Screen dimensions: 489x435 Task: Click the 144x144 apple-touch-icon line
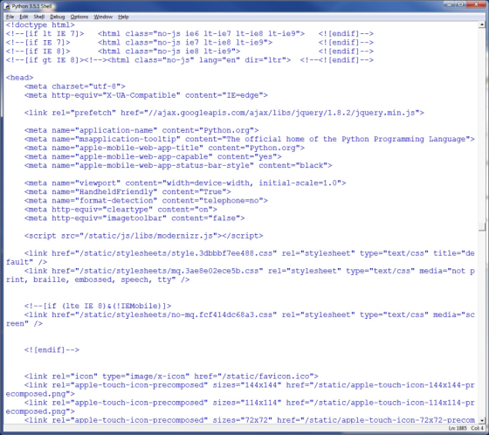pyautogui.click(x=240, y=390)
